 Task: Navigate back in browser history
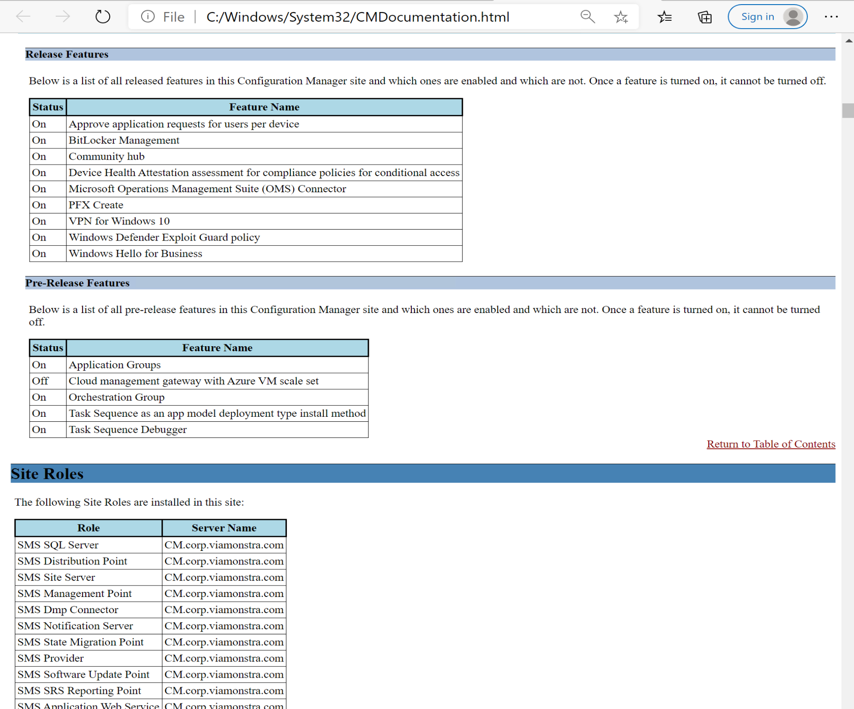click(23, 17)
